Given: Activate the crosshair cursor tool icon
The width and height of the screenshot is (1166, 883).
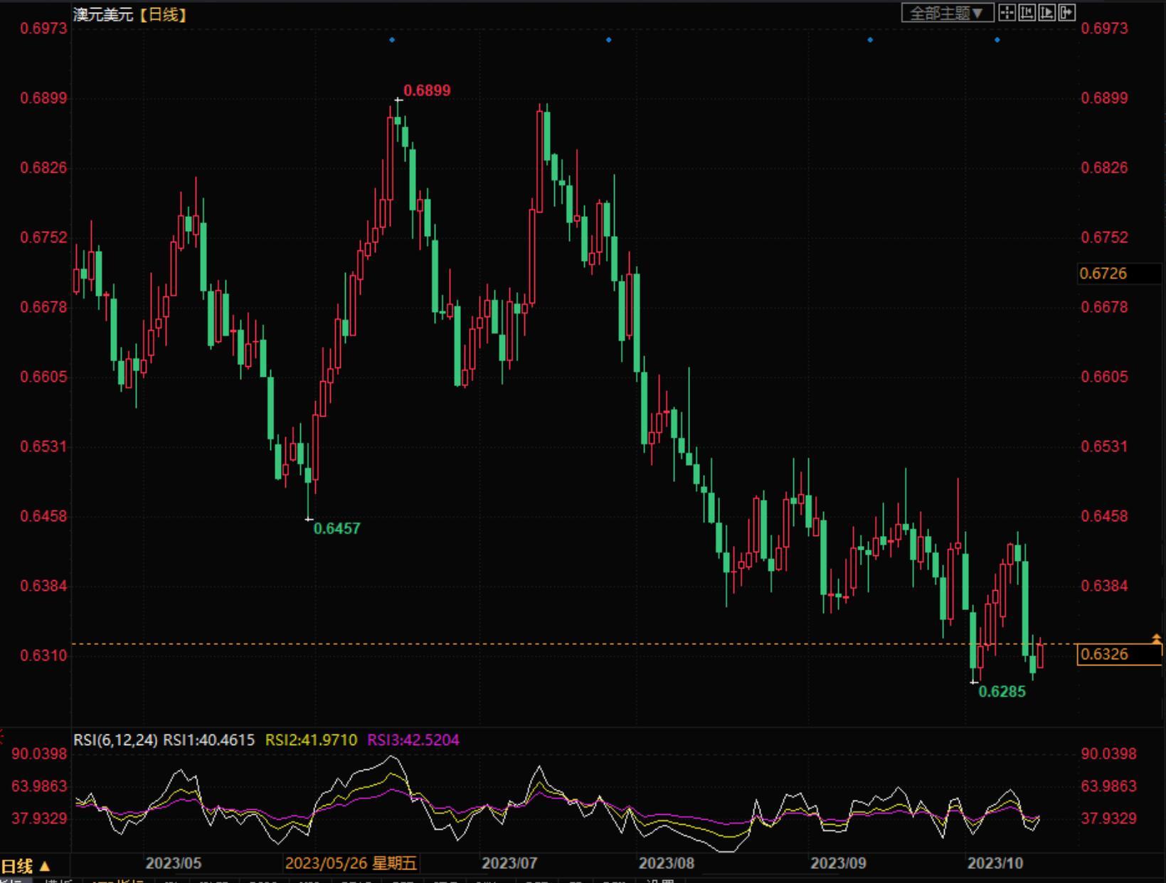Looking at the screenshot, I should (x=1007, y=13).
